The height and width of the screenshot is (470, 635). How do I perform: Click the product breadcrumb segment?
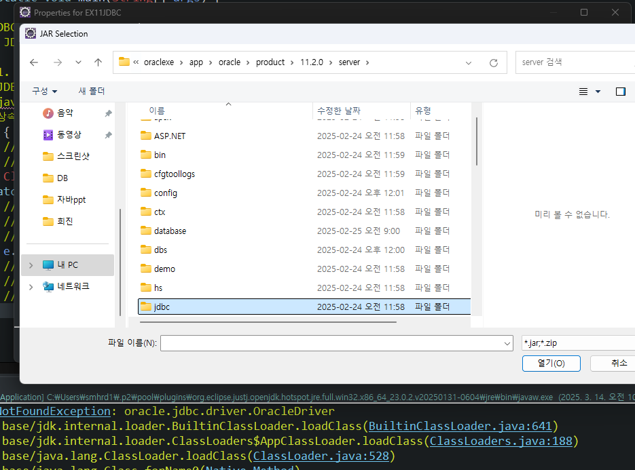(270, 62)
